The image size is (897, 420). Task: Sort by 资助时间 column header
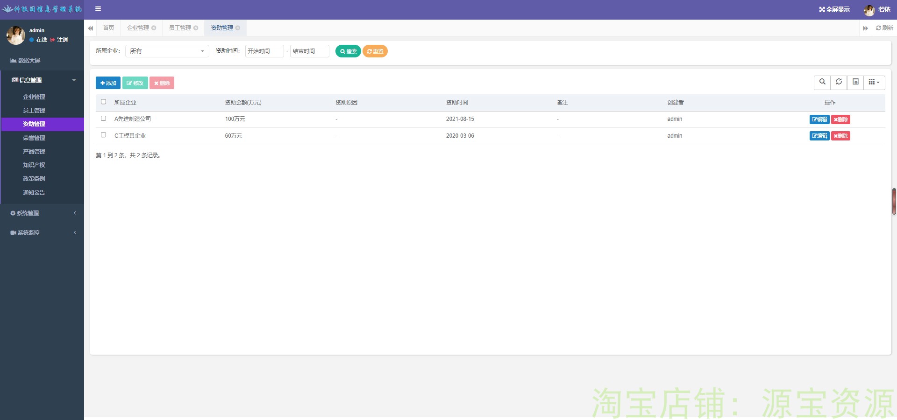pyautogui.click(x=457, y=103)
